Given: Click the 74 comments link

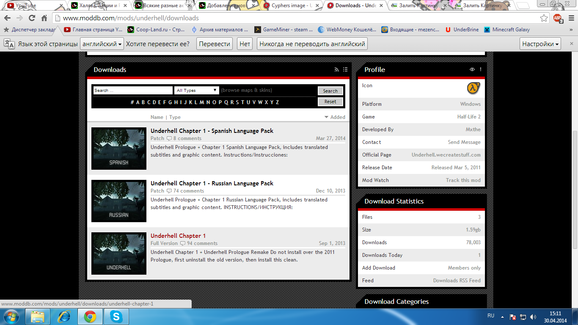Looking at the screenshot, I should (189, 191).
